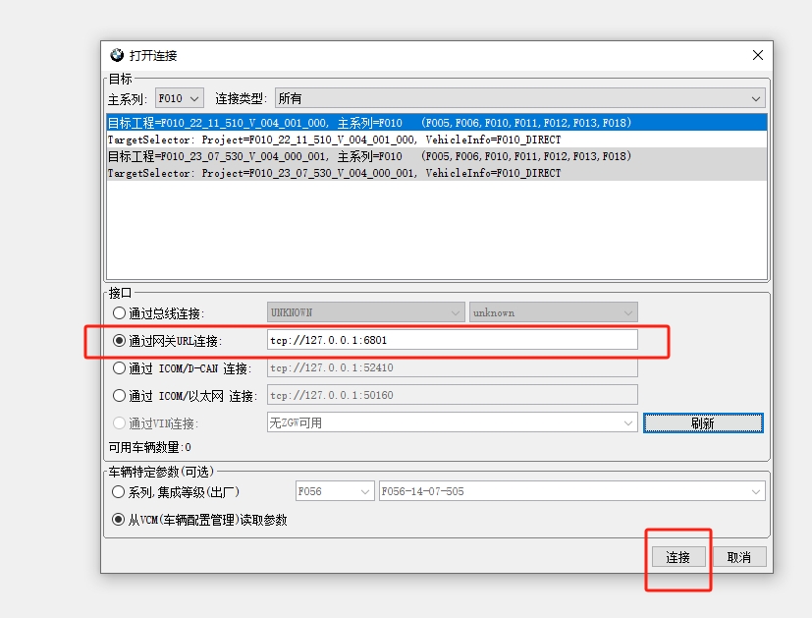Select 通过总线连接 radio button
812x618 pixels.
pos(120,313)
